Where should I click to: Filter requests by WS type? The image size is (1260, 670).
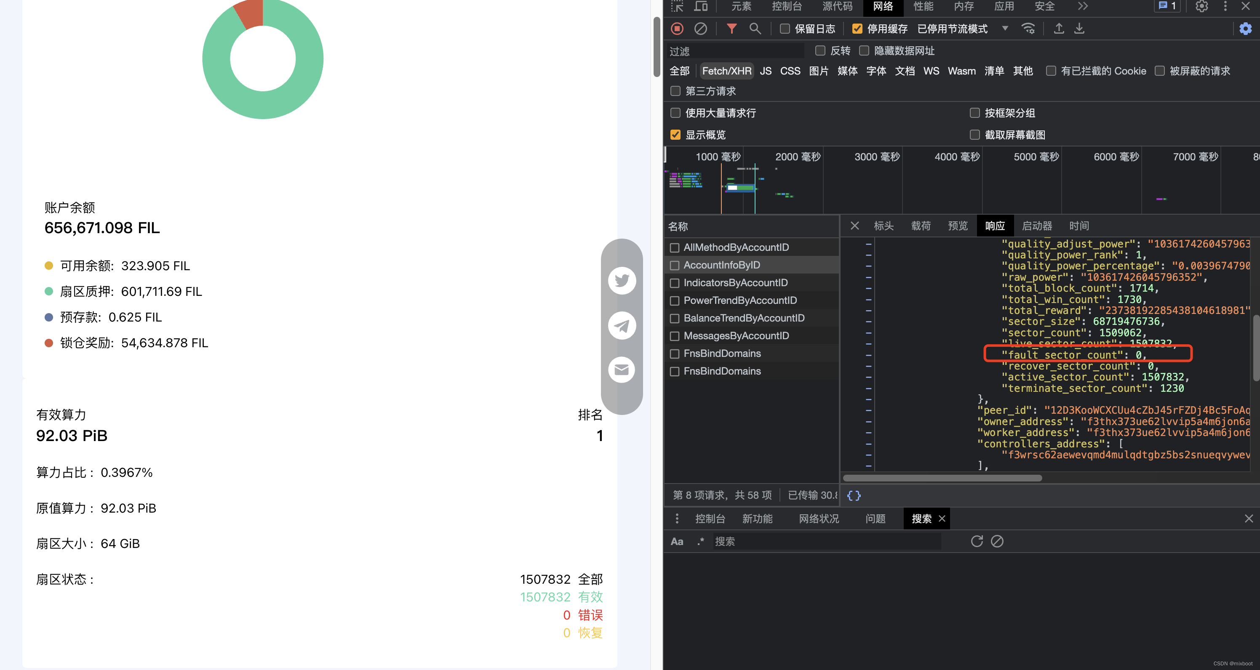931,71
